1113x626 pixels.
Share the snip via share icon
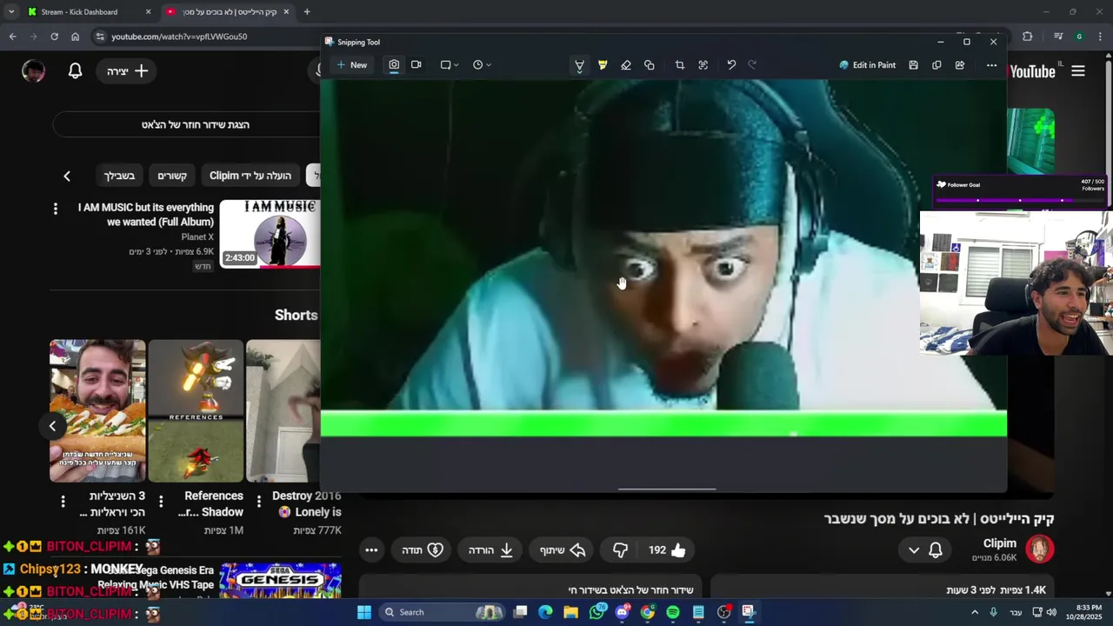[960, 65]
